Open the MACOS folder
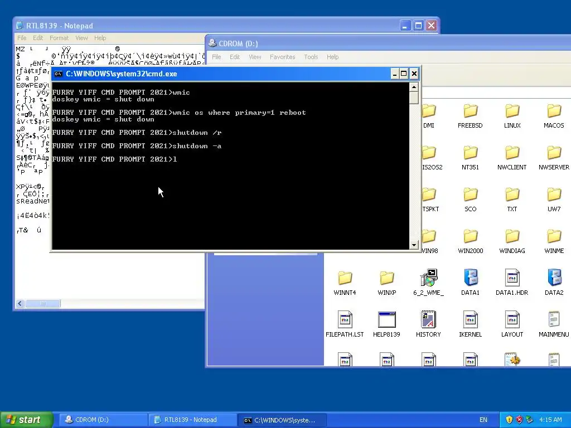The height and width of the screenshot is (428, 571). [554, 116]
